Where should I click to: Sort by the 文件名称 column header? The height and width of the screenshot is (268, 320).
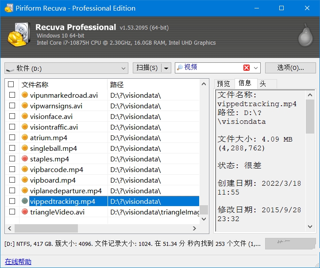[63, 84]
